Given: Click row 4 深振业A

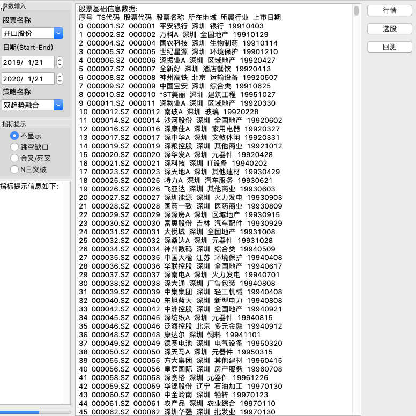Looking at the screenshot, I should pos(177,60).
